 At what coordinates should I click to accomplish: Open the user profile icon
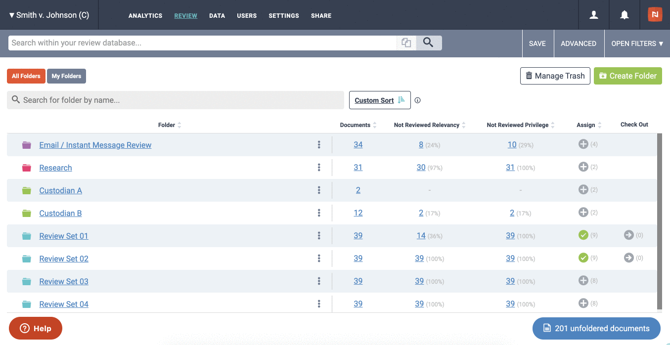point(594,15)
